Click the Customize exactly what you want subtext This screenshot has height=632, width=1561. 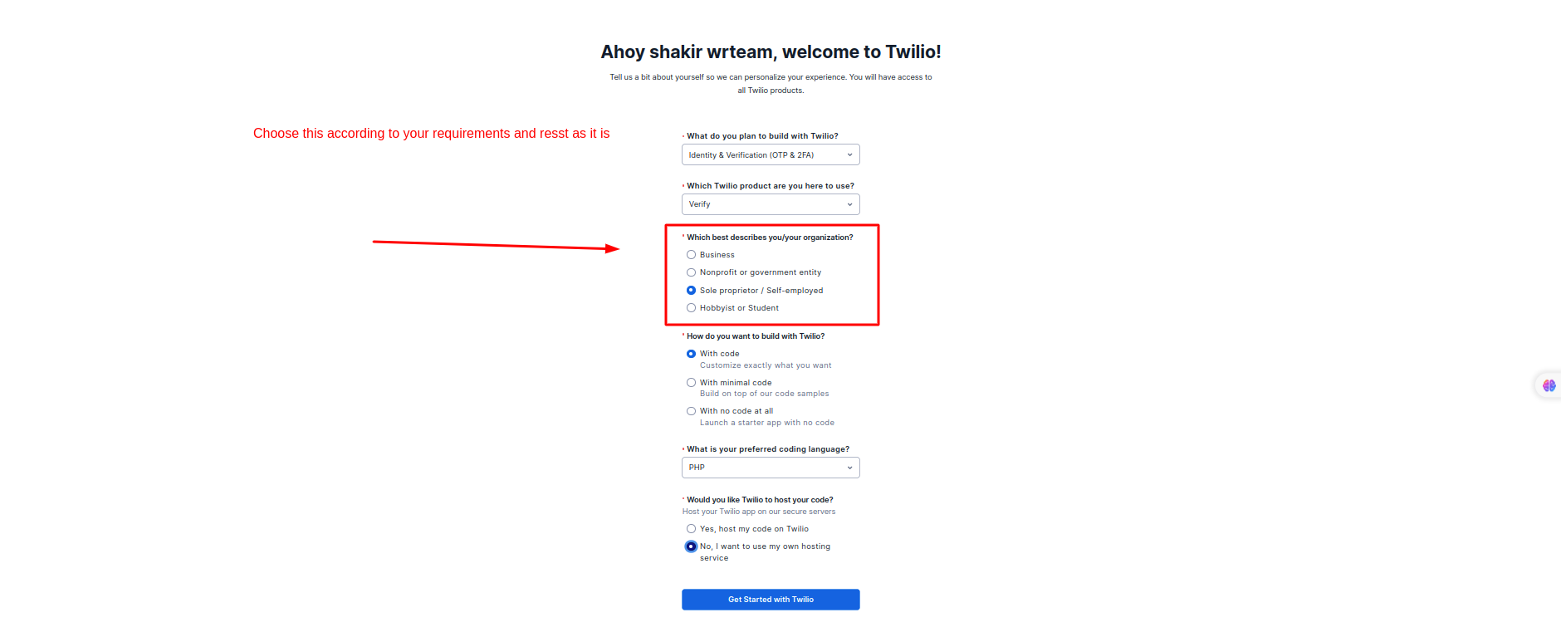click(765, 365)
